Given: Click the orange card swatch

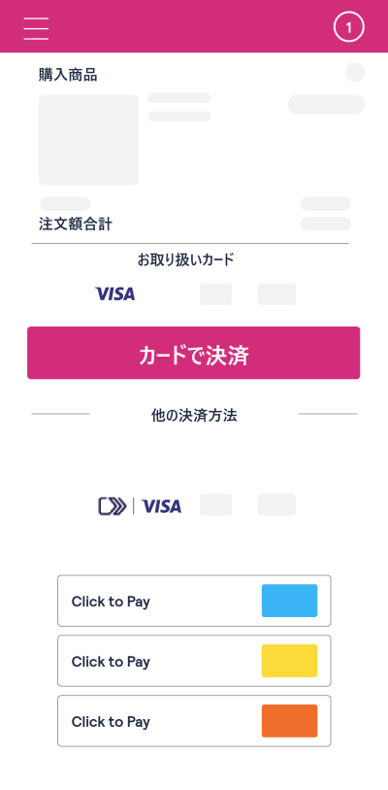Looking at the screenshot, I should tap(289, 721).
